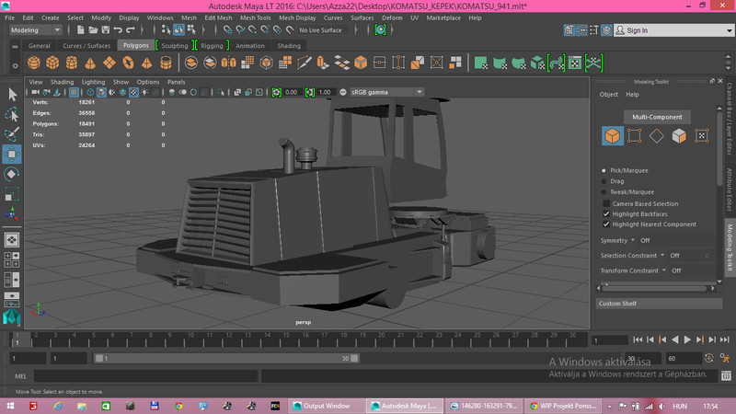Open viewport Lighting menu
The image size is (736, 414).
[94, 82]
